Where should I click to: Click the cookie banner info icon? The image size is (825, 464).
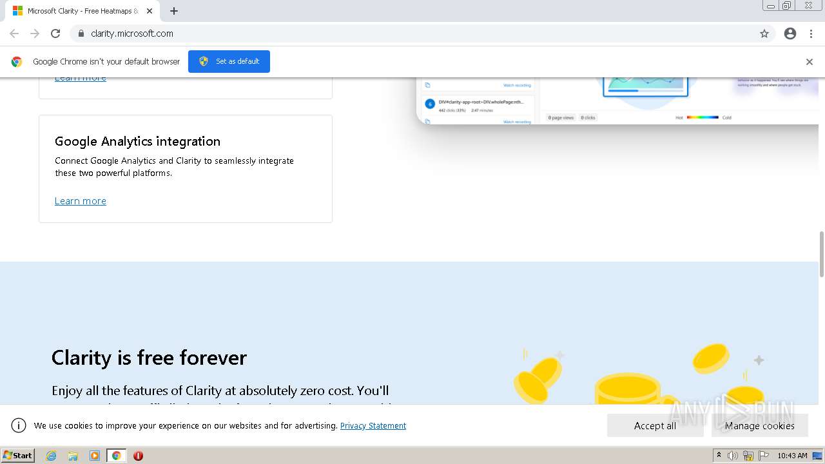(19, 425)
